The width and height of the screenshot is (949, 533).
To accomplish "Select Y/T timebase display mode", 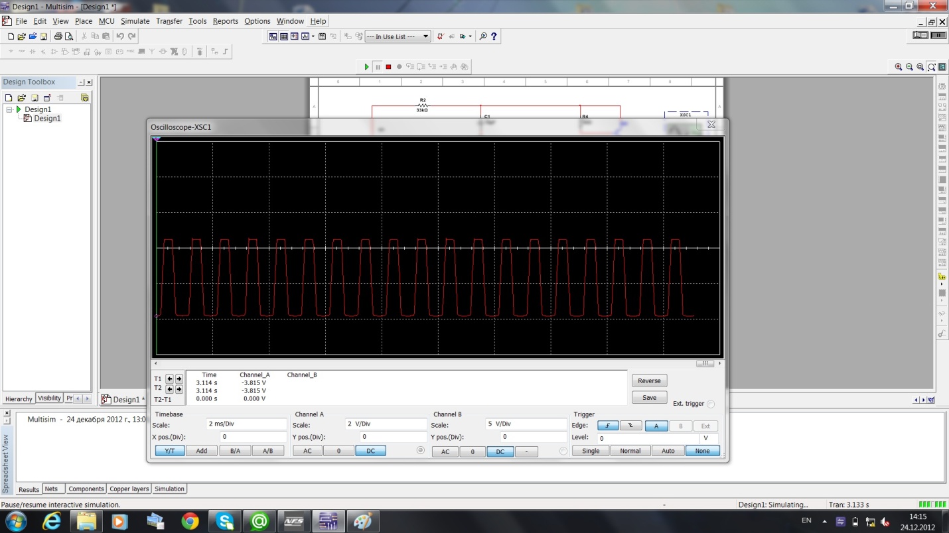I will click(170, 451).
